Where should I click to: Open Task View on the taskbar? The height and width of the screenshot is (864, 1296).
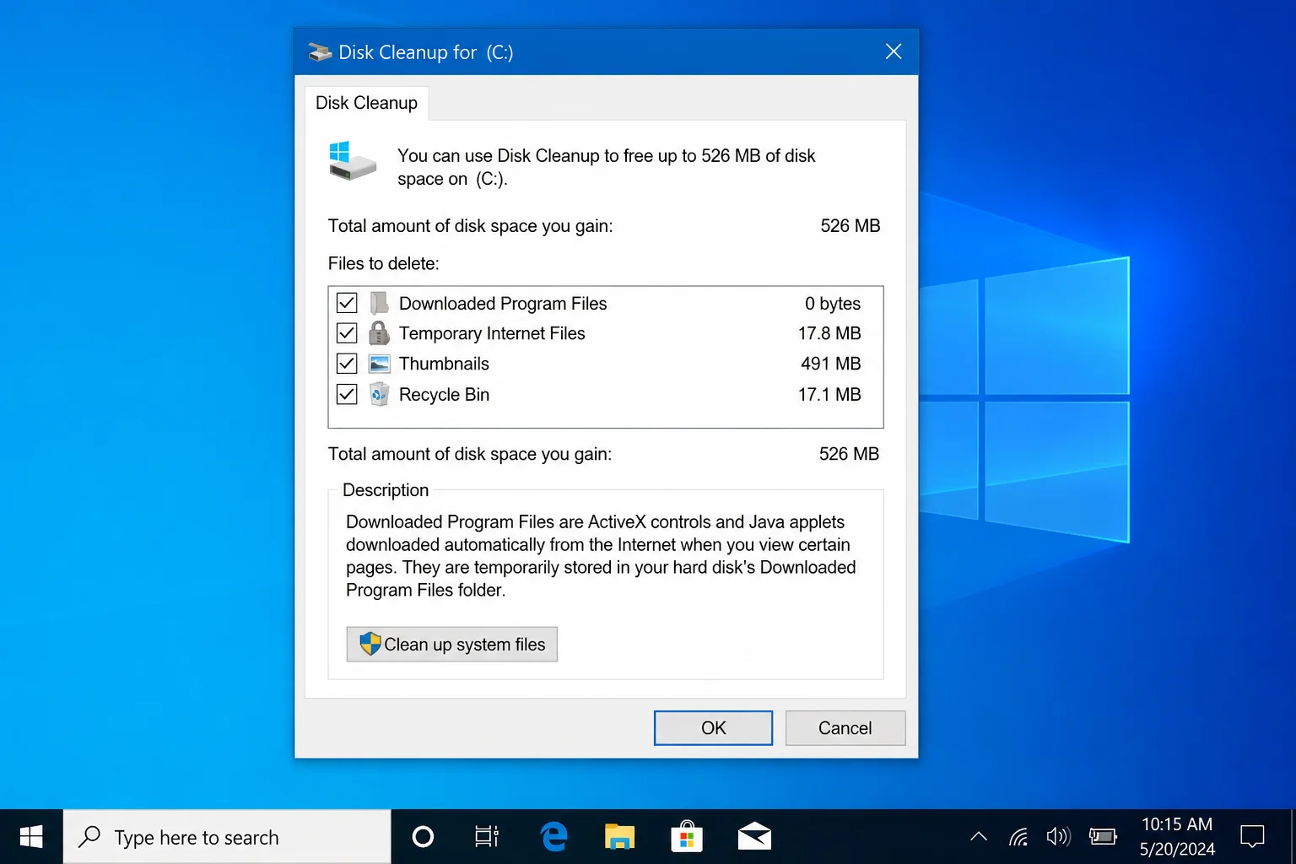click(x=487, y=837)
